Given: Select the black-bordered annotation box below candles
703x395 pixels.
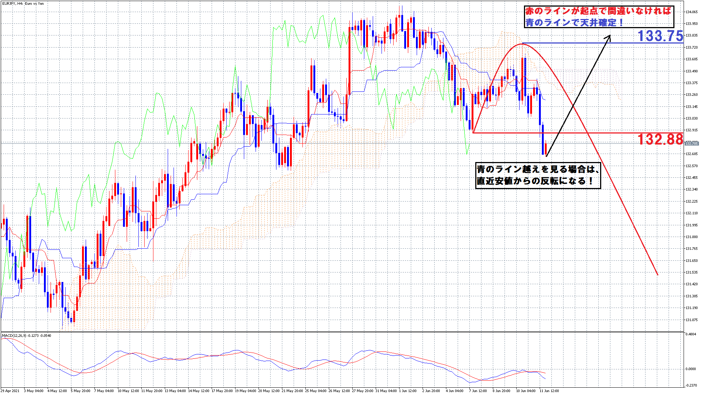Looking at the screenshot, I should [538, 176].
